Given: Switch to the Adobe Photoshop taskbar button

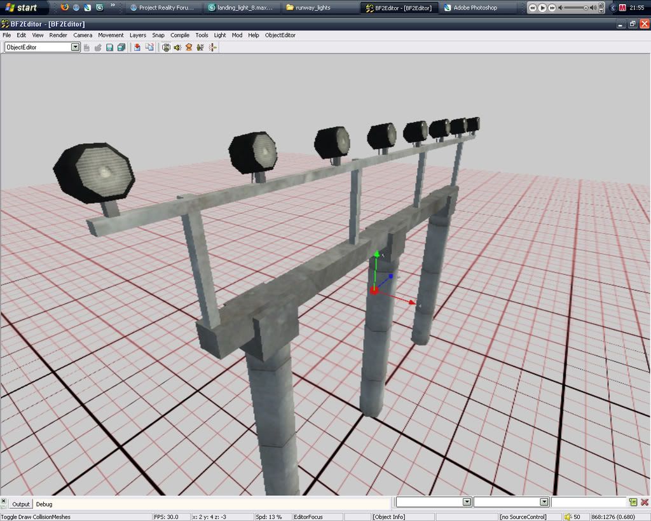Looking at the screenshot, I should point(474,8).
